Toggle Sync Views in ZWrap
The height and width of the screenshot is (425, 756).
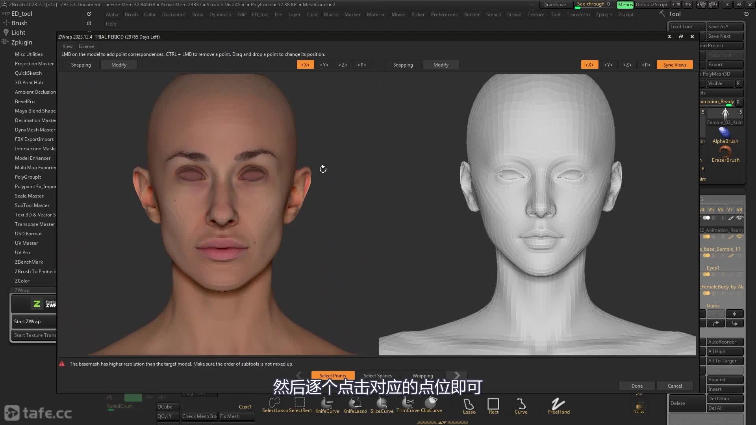pyautogui.click(x=674, y=65)
